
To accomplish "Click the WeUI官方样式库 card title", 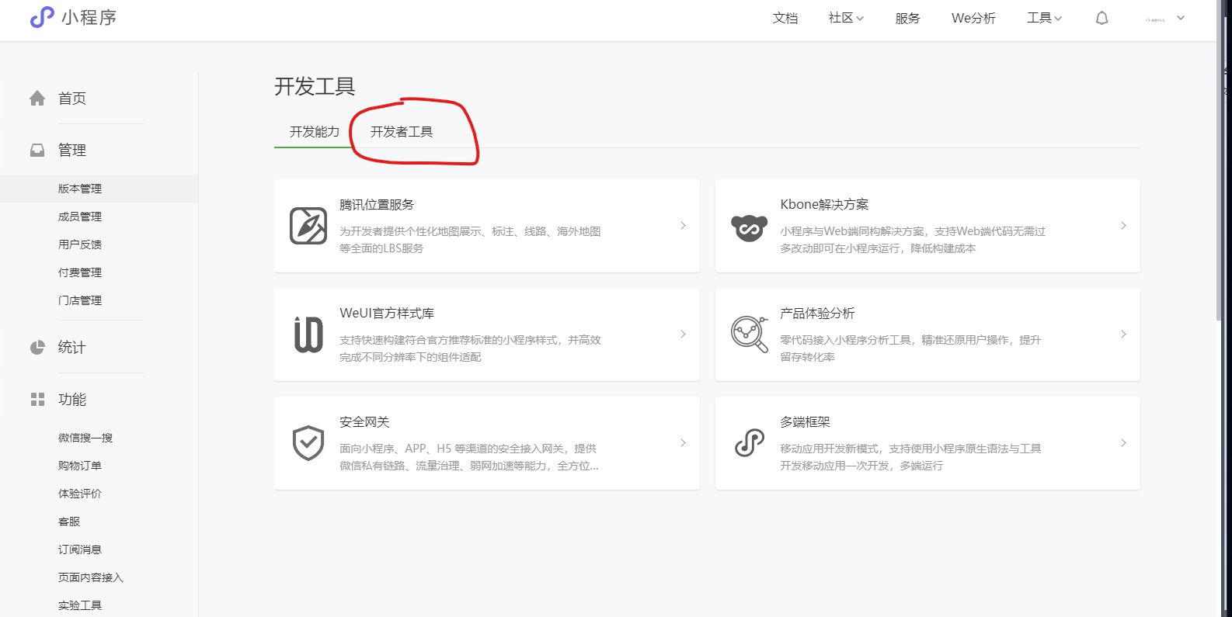I will coord(387,314).
